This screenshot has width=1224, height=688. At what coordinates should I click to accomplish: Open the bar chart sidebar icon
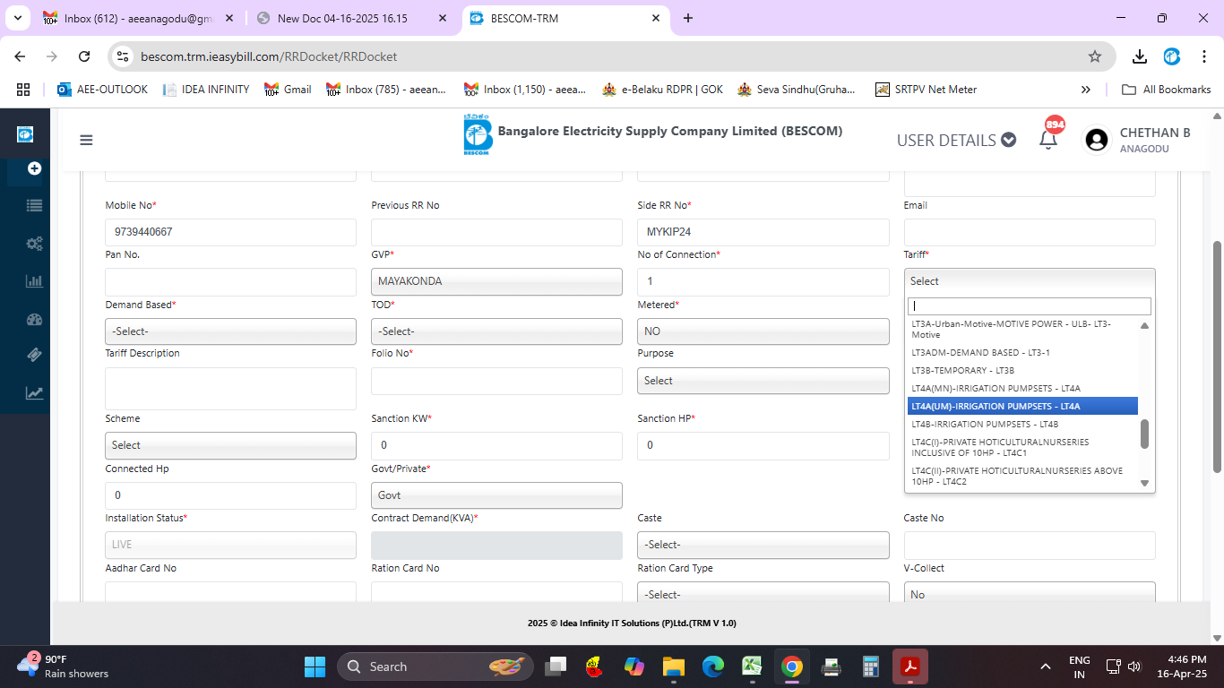pos(34,281)
